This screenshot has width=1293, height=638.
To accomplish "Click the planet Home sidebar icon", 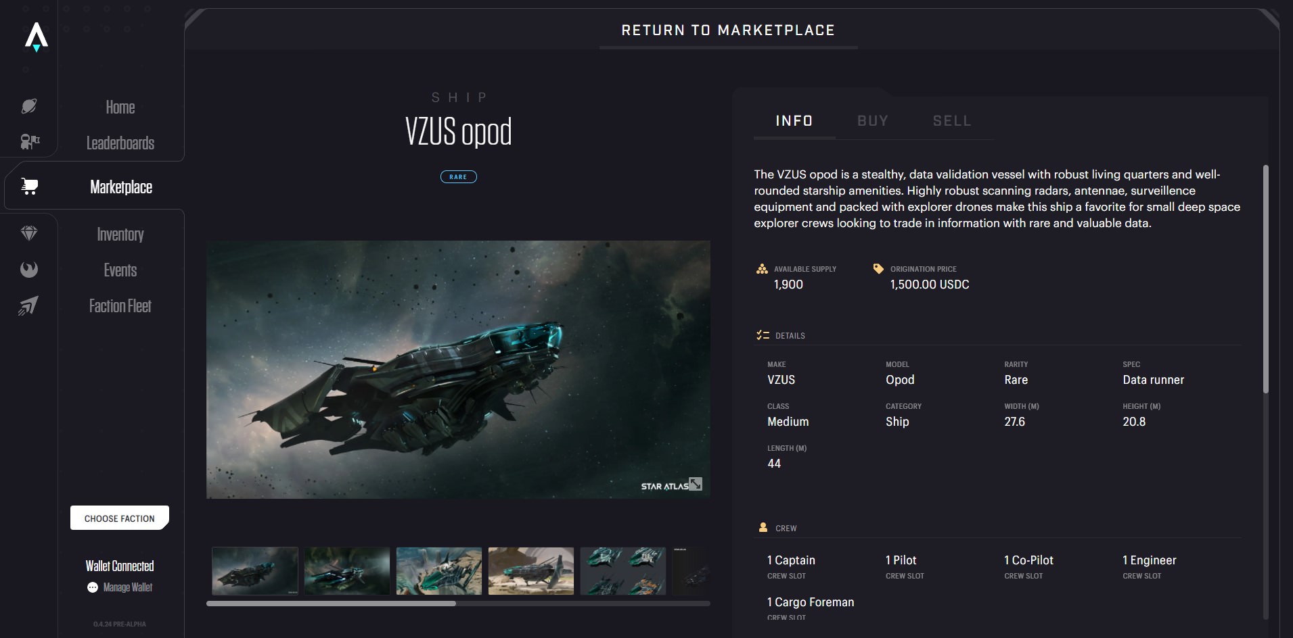I will pyautogui.click(x=29, y=106).
